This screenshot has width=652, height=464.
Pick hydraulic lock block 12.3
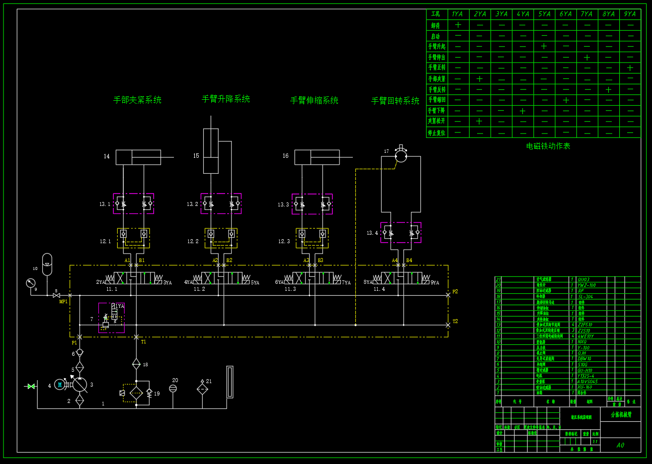pos(312,238)
